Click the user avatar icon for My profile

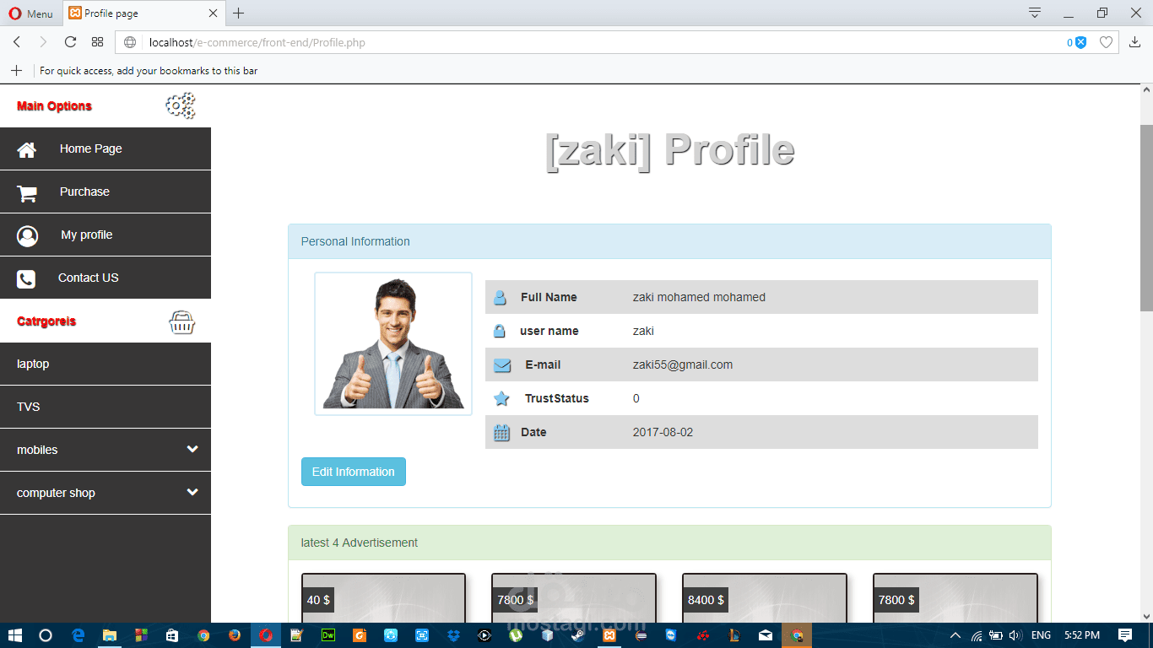pyautogui.click(x=27, y=235)
